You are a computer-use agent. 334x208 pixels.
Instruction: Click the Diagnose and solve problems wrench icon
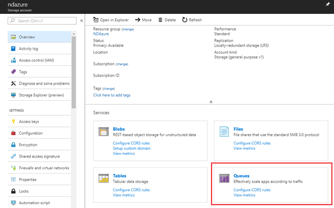(13, 84)
